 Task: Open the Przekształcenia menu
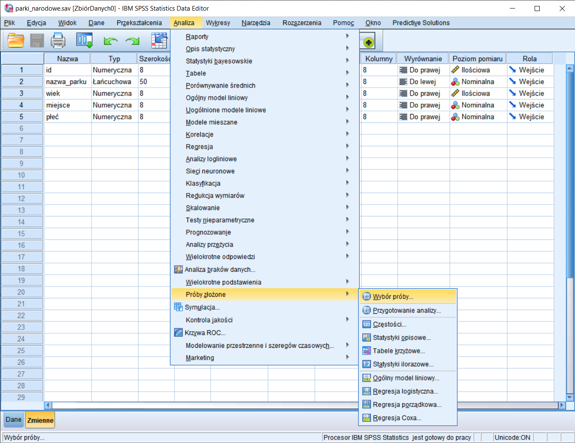[139, 23]
